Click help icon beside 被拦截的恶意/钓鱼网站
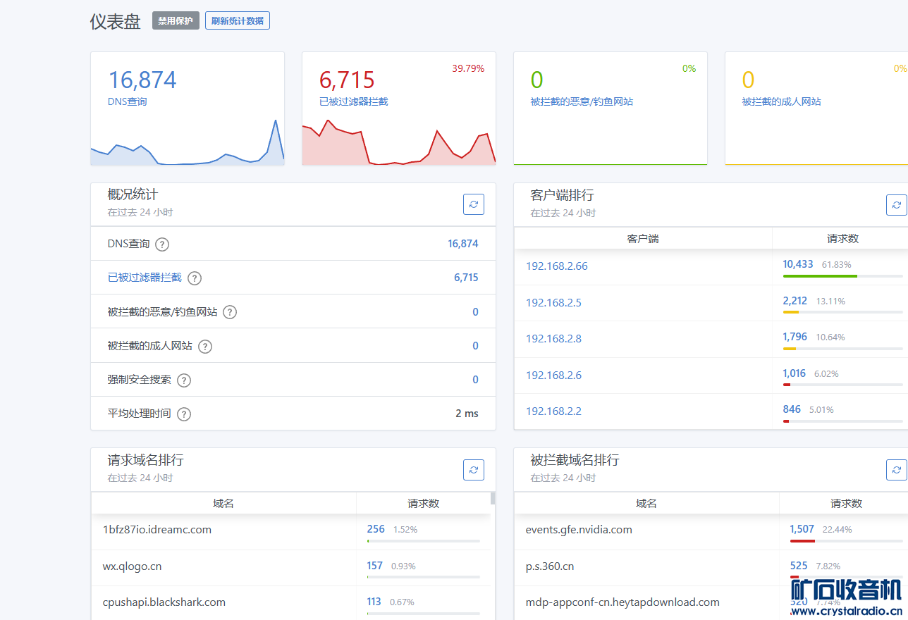The width and height of the screenshot is (908, 620). tap(230, 312)
